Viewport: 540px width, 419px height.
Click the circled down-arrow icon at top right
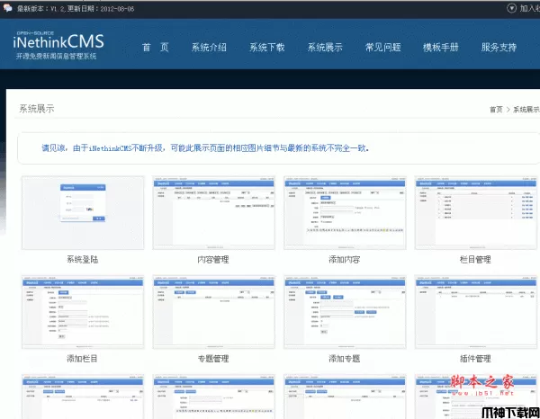pos(511,8)
